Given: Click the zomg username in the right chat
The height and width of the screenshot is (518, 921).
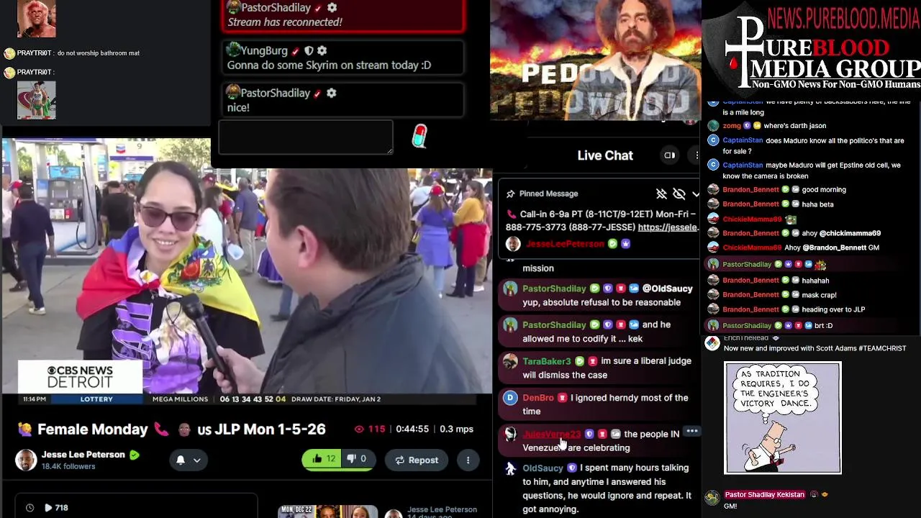Looking at the screenshot, I should point(732,126).
